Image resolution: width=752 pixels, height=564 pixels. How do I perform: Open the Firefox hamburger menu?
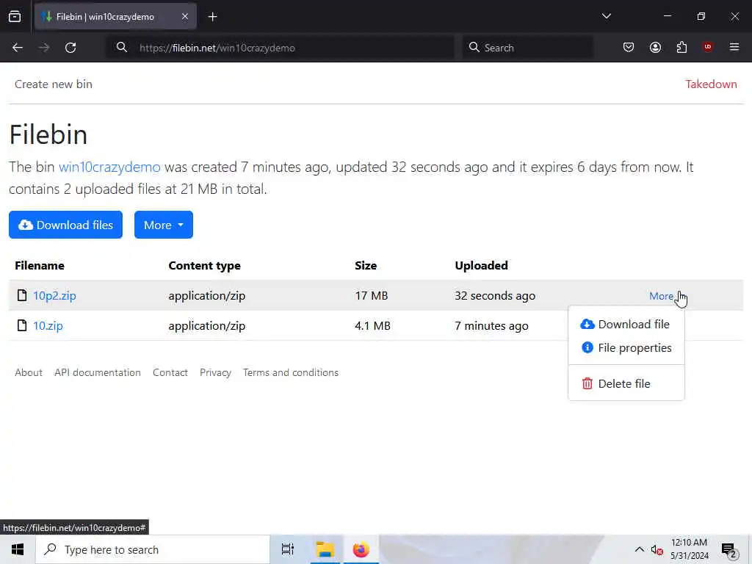[734, 47]
